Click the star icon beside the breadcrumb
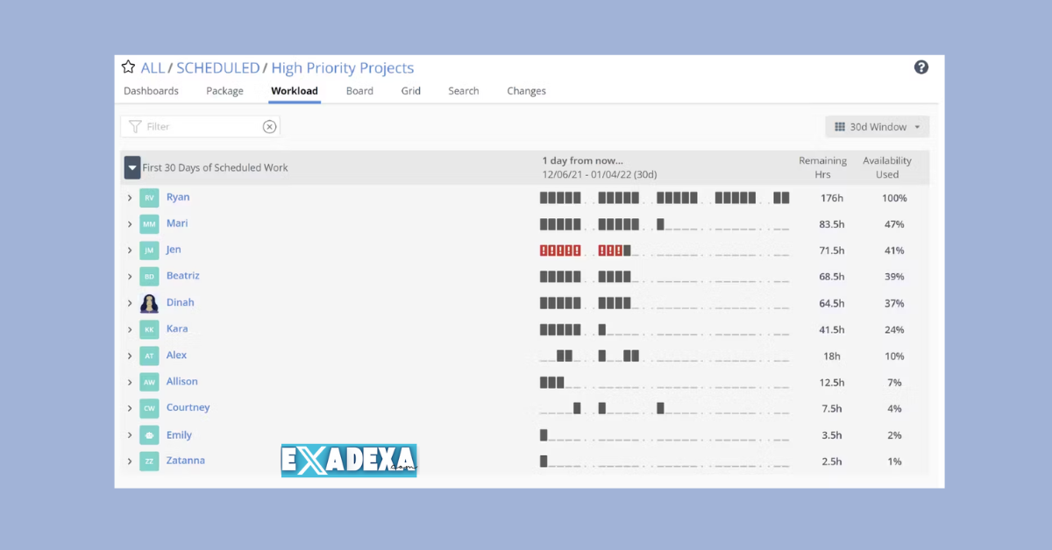 (127, 66)
